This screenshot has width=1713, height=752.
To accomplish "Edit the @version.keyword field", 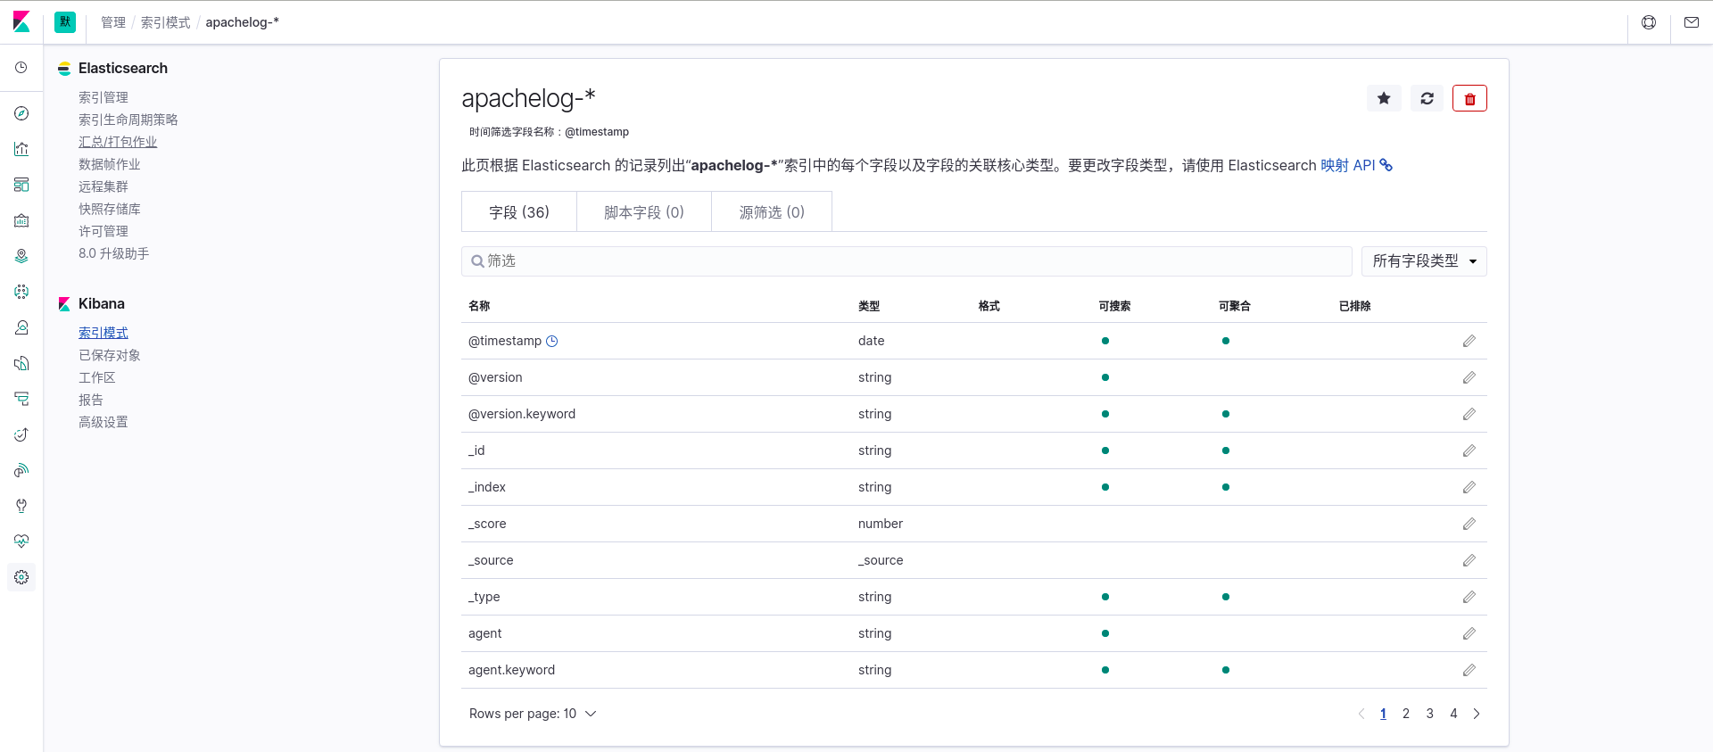I will (x=1469, y=414).
